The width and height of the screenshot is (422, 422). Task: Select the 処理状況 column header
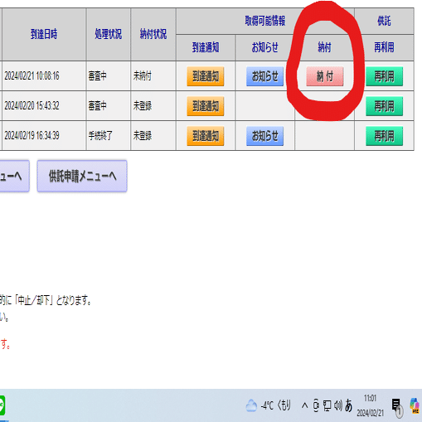(x=108, y=34)
